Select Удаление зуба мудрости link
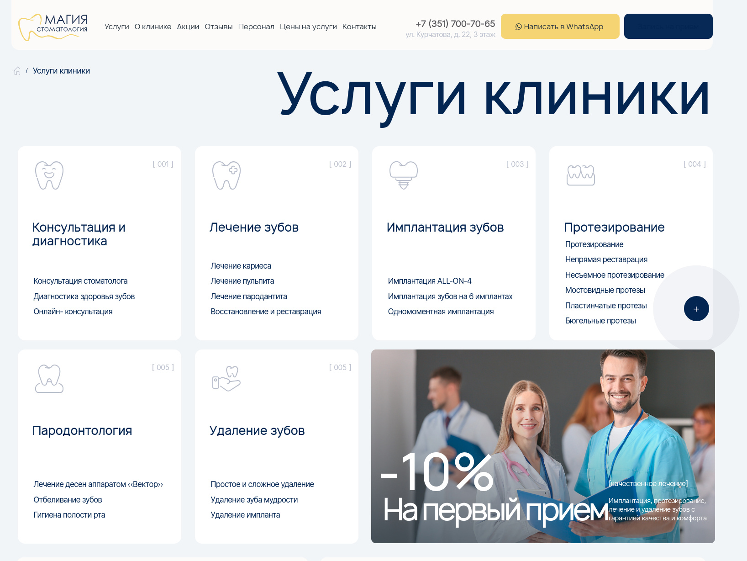 pos(254,500)
